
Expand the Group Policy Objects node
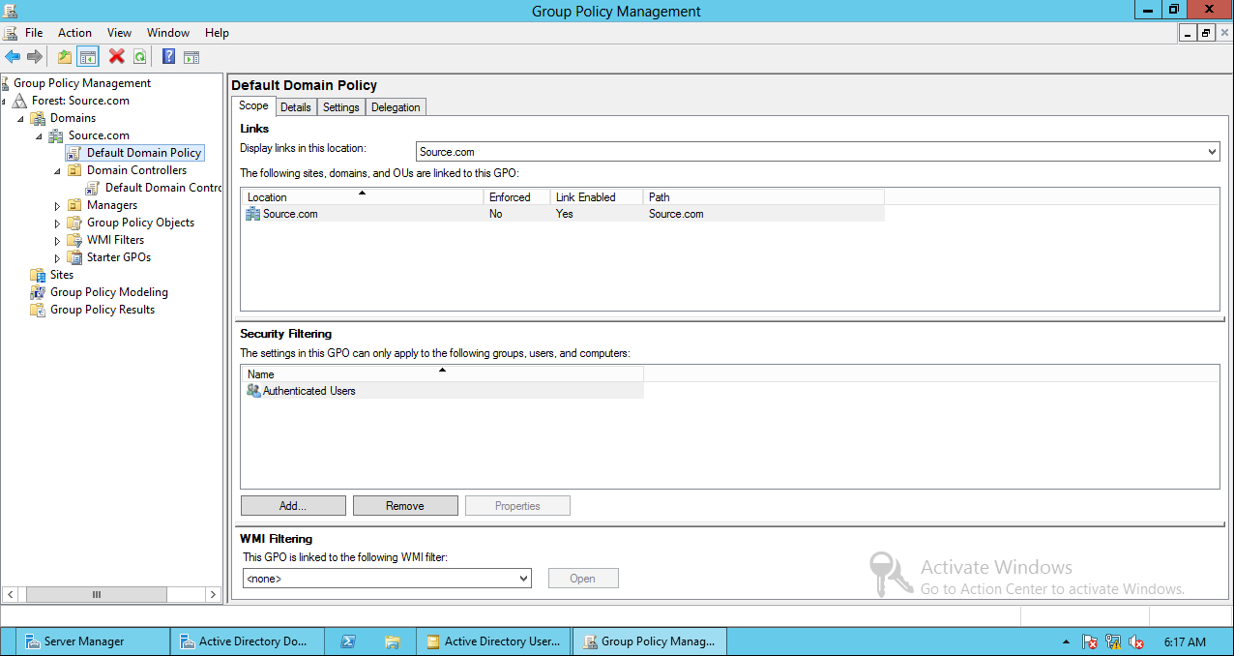click(x=57, y=222)
